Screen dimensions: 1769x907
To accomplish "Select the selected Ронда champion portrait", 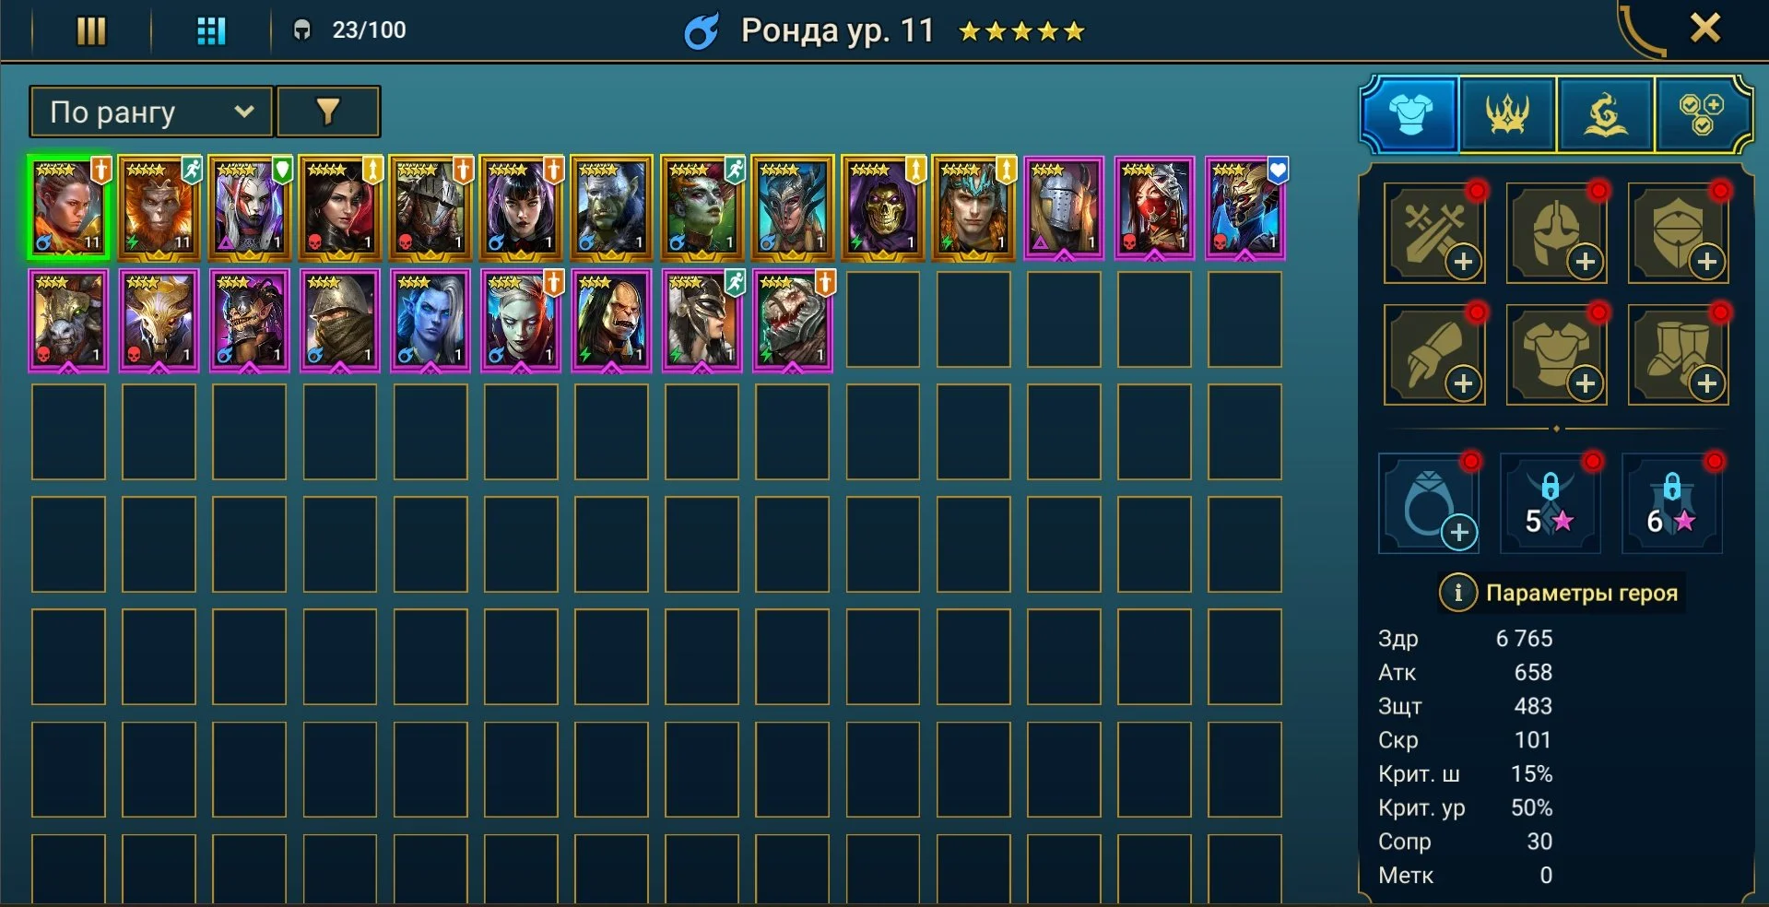I will pos(68,207).
